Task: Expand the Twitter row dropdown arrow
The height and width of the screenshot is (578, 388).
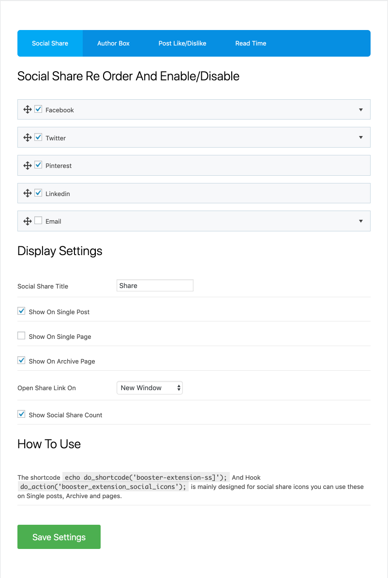Action: pos(361,137)
